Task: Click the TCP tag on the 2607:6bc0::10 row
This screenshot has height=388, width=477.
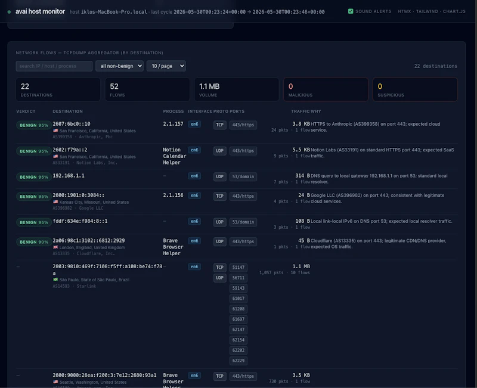Action: coord(219,125)
